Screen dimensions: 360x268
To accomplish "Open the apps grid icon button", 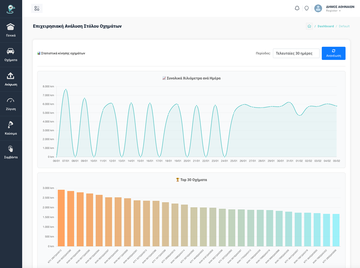I will (37, 8).
